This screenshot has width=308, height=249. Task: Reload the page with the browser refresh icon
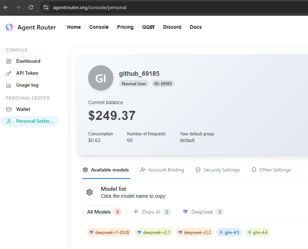(31, 7)
